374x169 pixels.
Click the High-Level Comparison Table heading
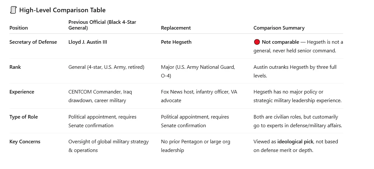coord(62,10)
